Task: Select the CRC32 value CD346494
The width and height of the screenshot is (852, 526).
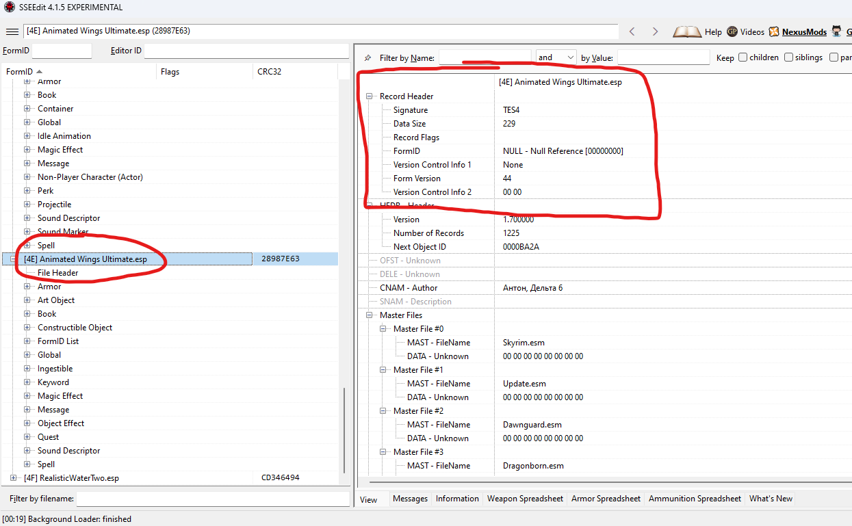Action: tap(280, 478)
